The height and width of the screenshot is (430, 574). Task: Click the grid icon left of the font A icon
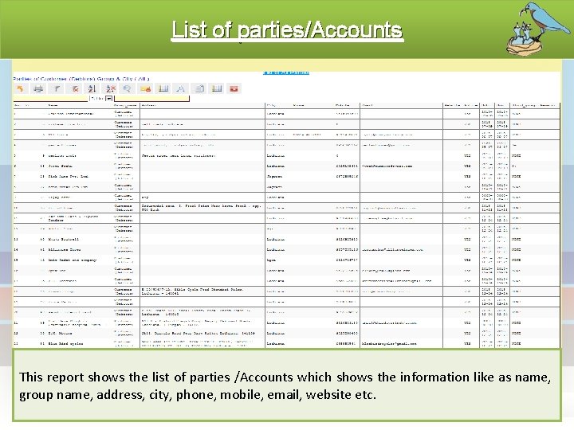(x=163, y=88)
